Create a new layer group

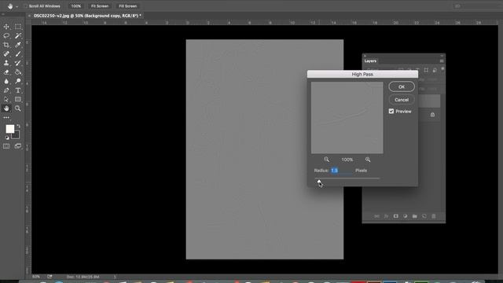coord(414,216)
